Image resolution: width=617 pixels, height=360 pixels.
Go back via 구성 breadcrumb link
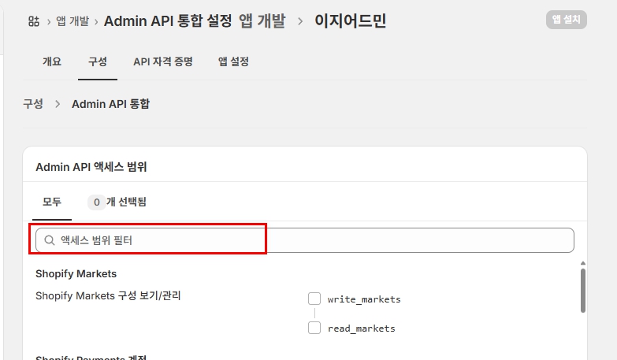coord(33,104)
